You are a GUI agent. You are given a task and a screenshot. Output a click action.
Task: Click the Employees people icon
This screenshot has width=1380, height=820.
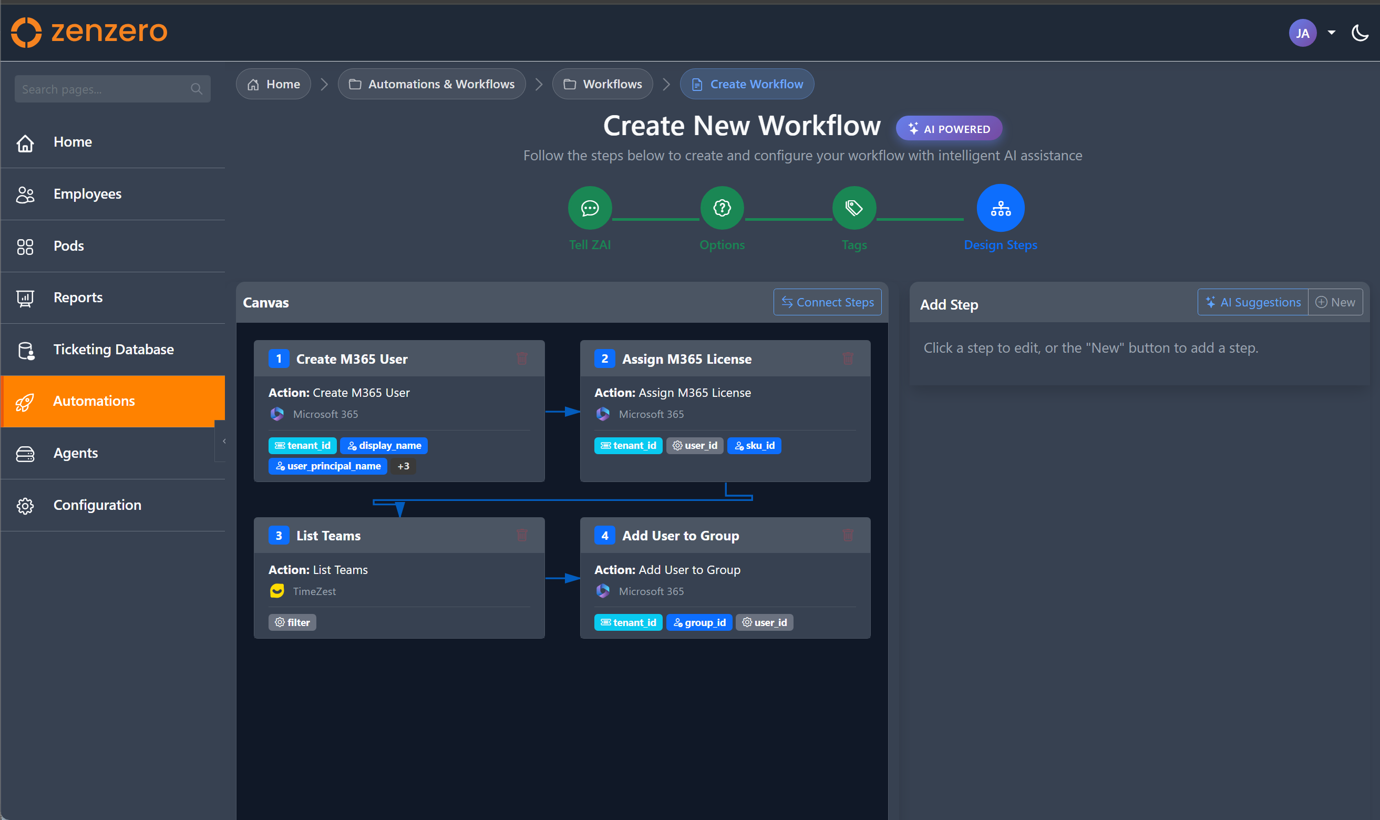coord(25,194)
